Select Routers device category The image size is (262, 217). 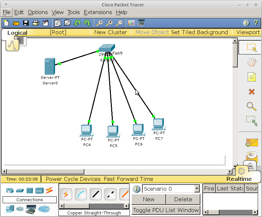[10, 190]
